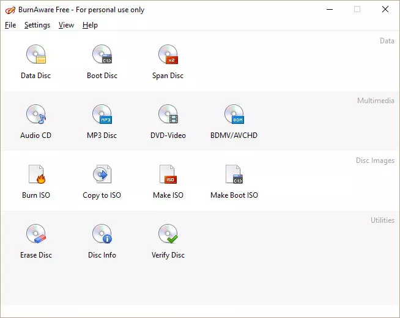Screen dimensions: 400x318
Task: Open the View menu
Action: coord(66,25)
